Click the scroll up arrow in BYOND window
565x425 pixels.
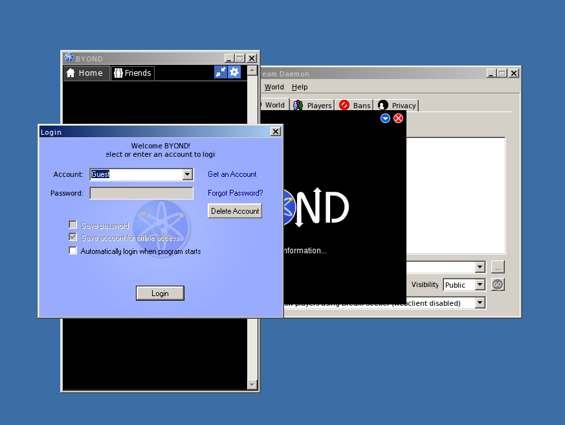pos(252,70)
